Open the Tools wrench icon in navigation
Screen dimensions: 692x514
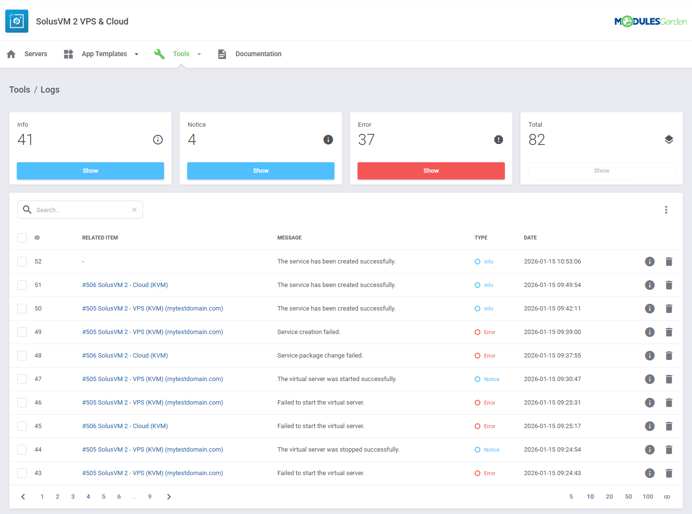point(159,54)
